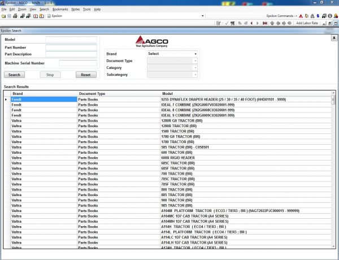Click the user profile icon at far right
The image size is (339, 260).
tap(336, 16)
